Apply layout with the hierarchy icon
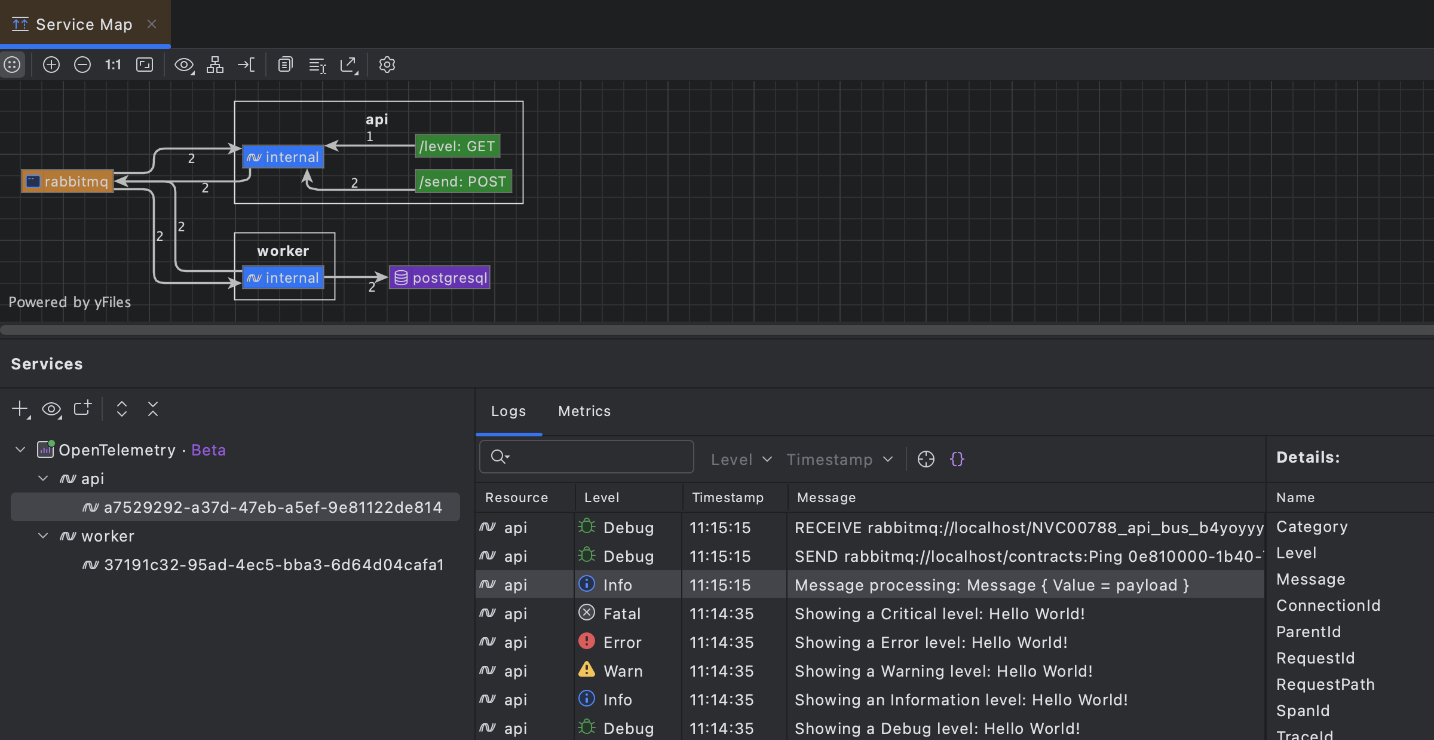 (215, 65)
